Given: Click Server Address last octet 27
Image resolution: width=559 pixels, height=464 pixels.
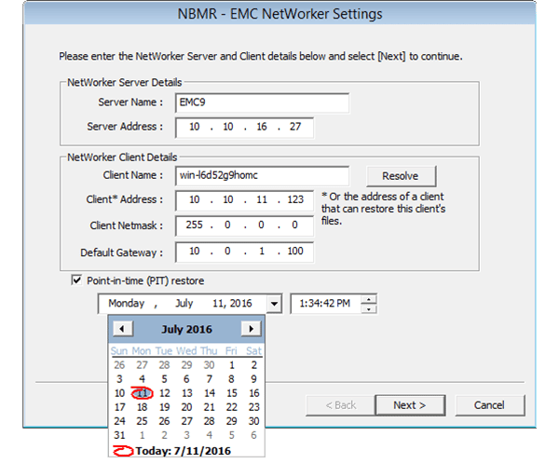Looking at the screenshot, I should 295,127.
